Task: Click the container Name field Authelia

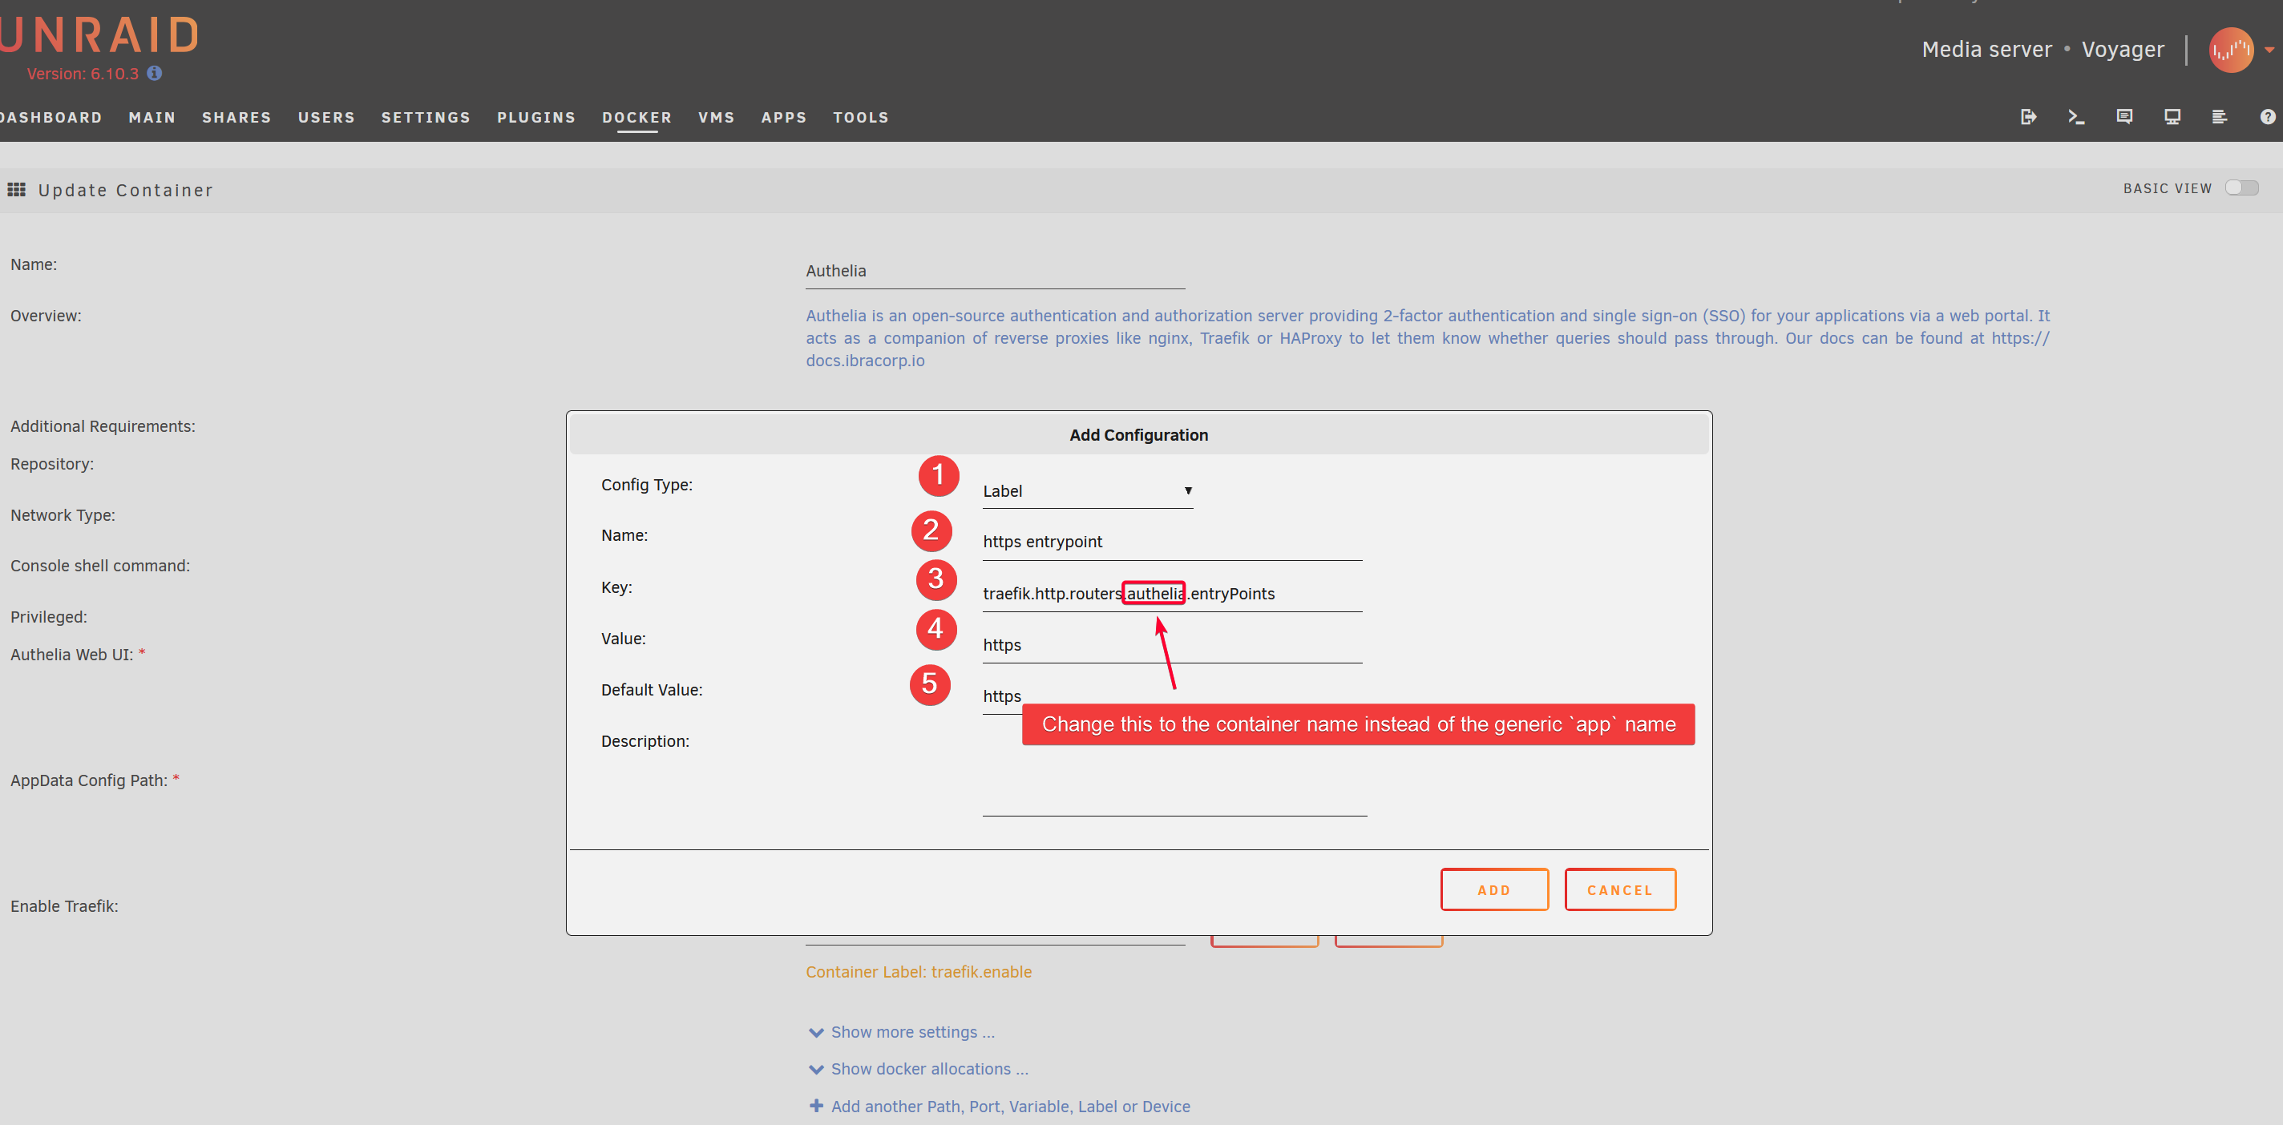Action: 994,271
